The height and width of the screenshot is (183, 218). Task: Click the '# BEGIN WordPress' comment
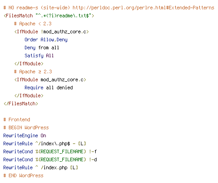point(26,127)
